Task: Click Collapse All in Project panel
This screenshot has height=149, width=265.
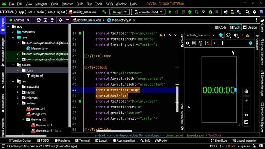Action: (x=52, y=20)
